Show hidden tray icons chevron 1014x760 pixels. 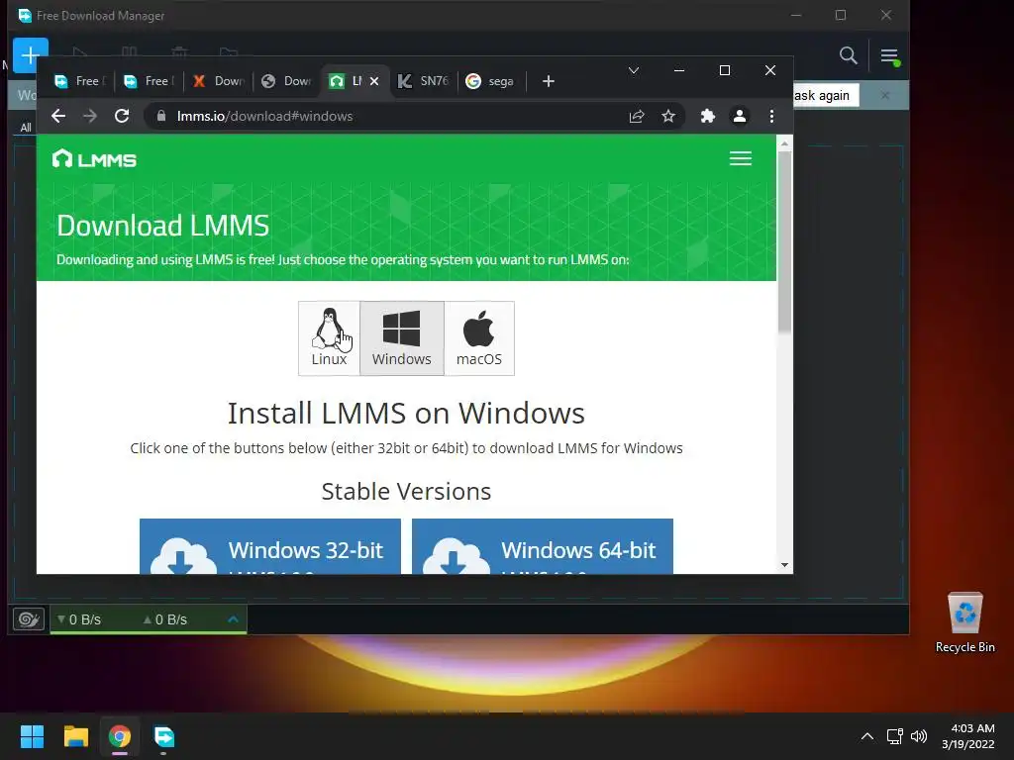click(867, 736)
